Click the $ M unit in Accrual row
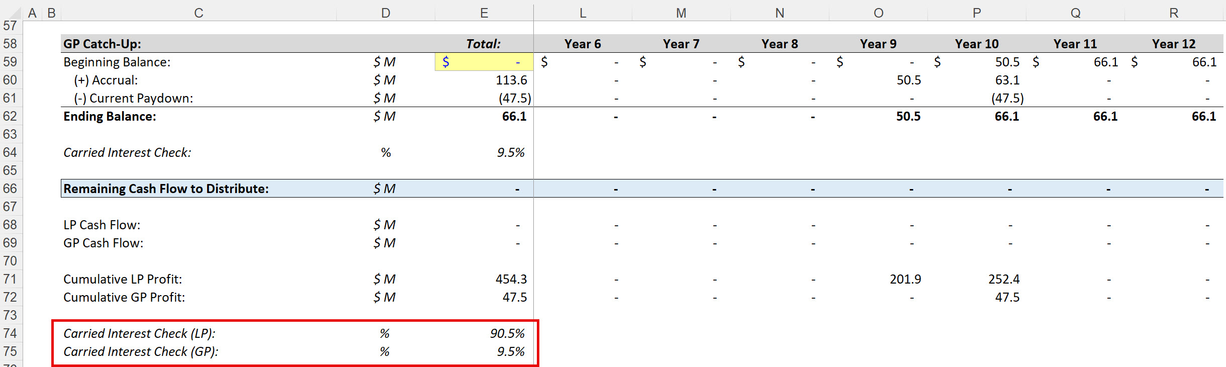 click(385, 80)
